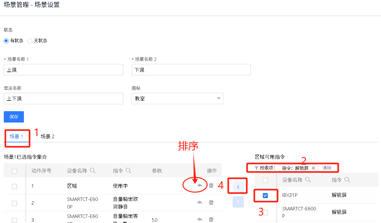
Task: Delete row 2 音量输出取消静音 command
Action: click(x=211, y=203)
